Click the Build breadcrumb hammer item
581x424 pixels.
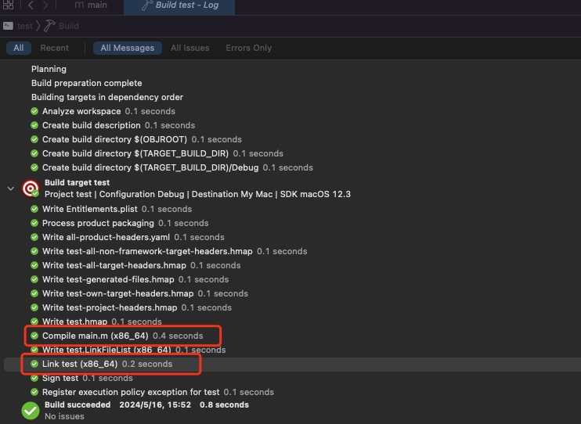click(61, 26)
